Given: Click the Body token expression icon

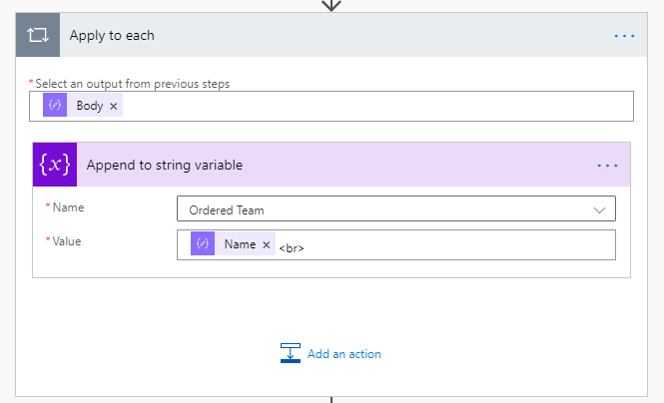Looking at the screenshot, I should [x=56, y=106].
